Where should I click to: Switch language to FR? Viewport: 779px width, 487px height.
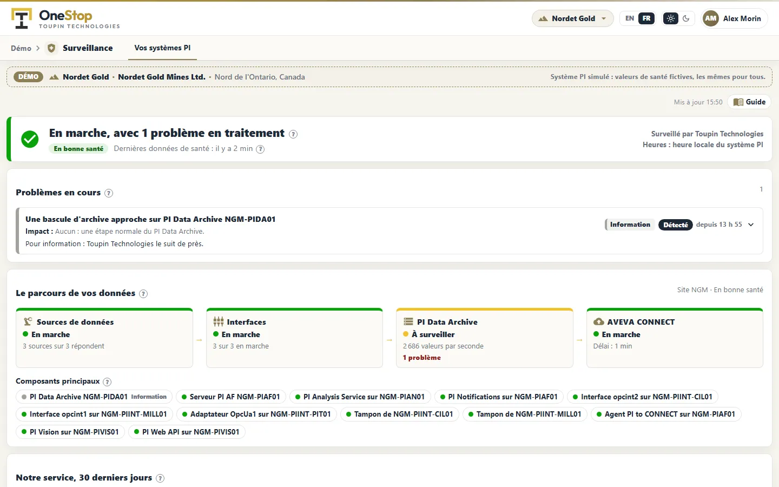[646, 18]
